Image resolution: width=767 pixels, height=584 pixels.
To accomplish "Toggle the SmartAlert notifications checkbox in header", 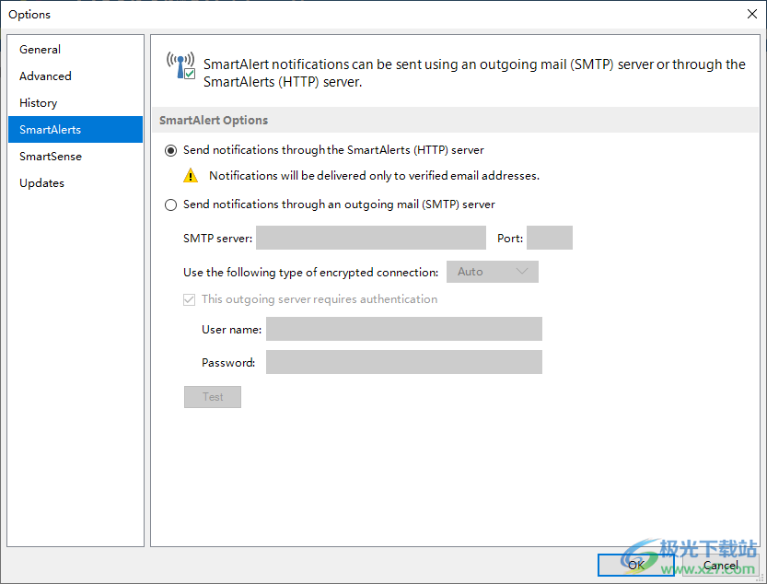I will [189, 75].
